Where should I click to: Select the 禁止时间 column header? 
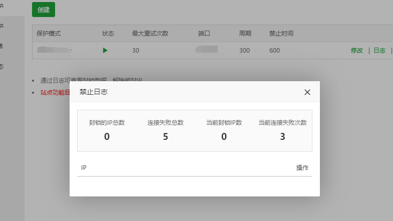coord(281,34)
